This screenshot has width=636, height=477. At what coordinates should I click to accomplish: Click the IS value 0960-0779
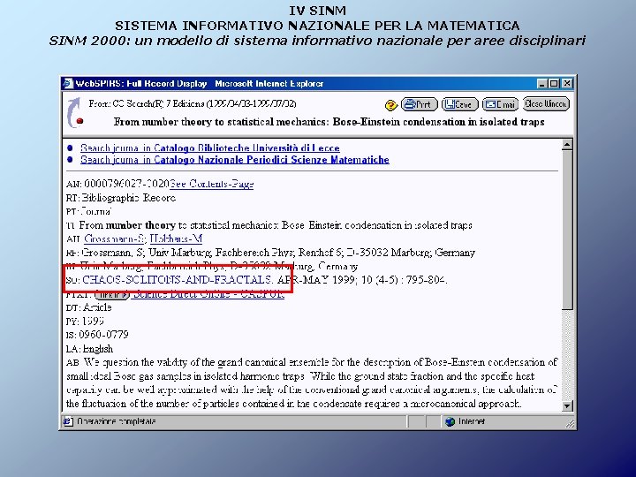[x=103, y=335]
